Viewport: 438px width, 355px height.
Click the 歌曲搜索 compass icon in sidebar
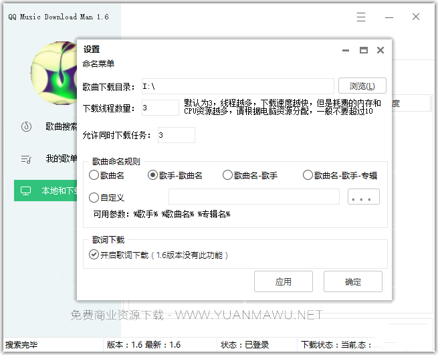[27, 126]
